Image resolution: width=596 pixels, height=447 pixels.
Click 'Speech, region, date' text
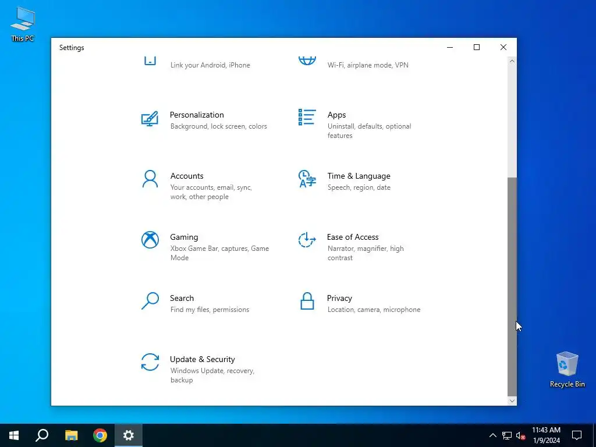pyautogui.click(x=359, y=187)
